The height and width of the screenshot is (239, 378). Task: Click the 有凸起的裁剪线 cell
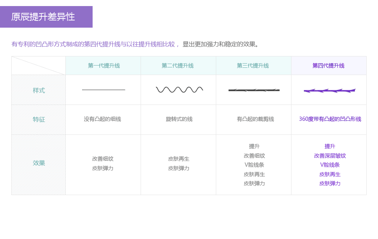click(x=253, y=119)
